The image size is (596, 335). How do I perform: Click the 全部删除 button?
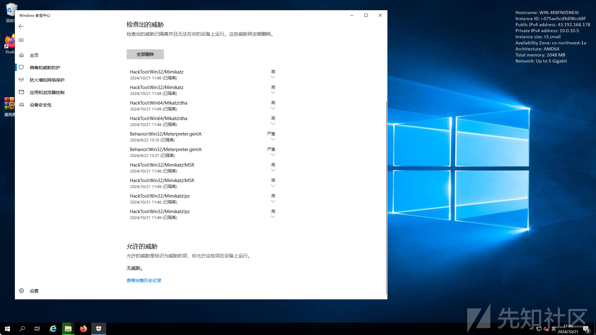(x=145, y=54)
